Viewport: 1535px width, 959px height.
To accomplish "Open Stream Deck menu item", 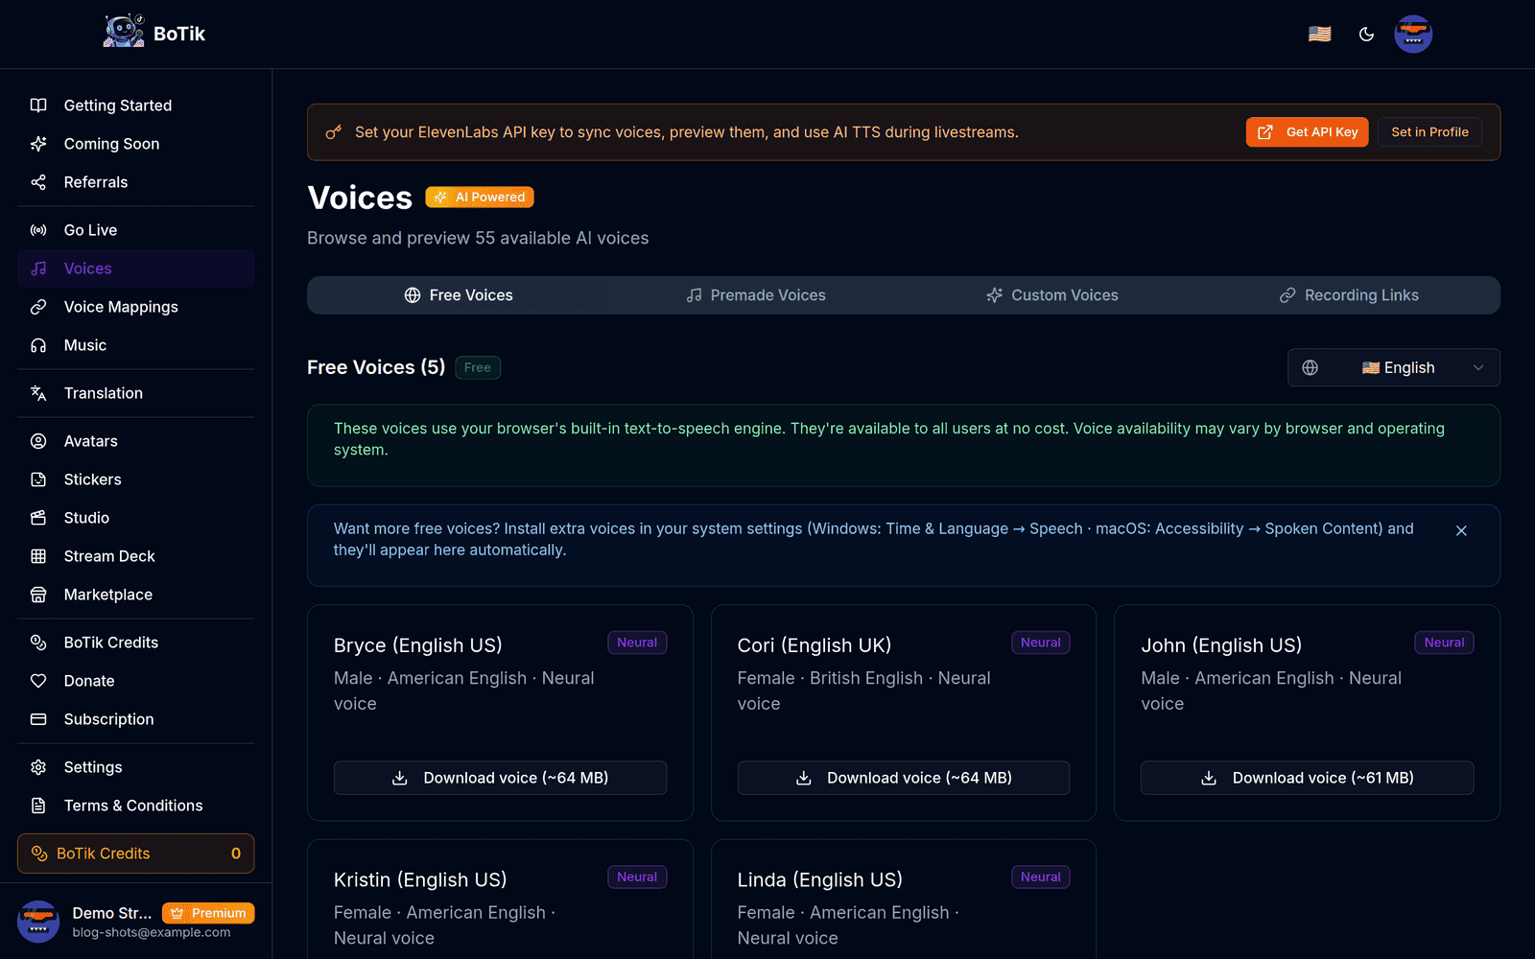I will (x=136, y=556).
